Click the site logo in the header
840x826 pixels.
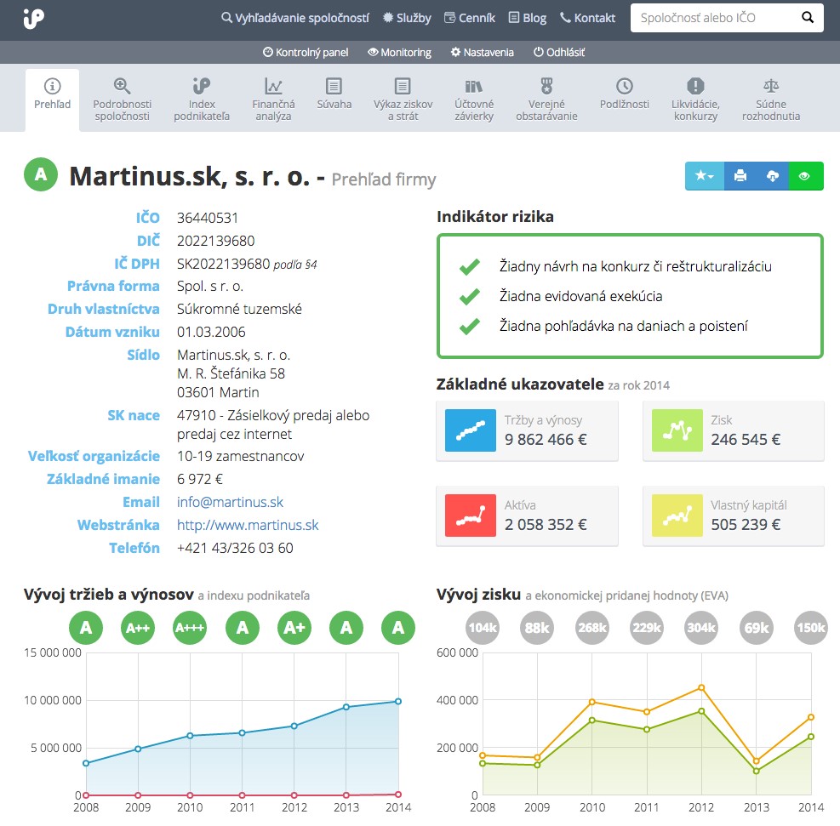[34, 19]
